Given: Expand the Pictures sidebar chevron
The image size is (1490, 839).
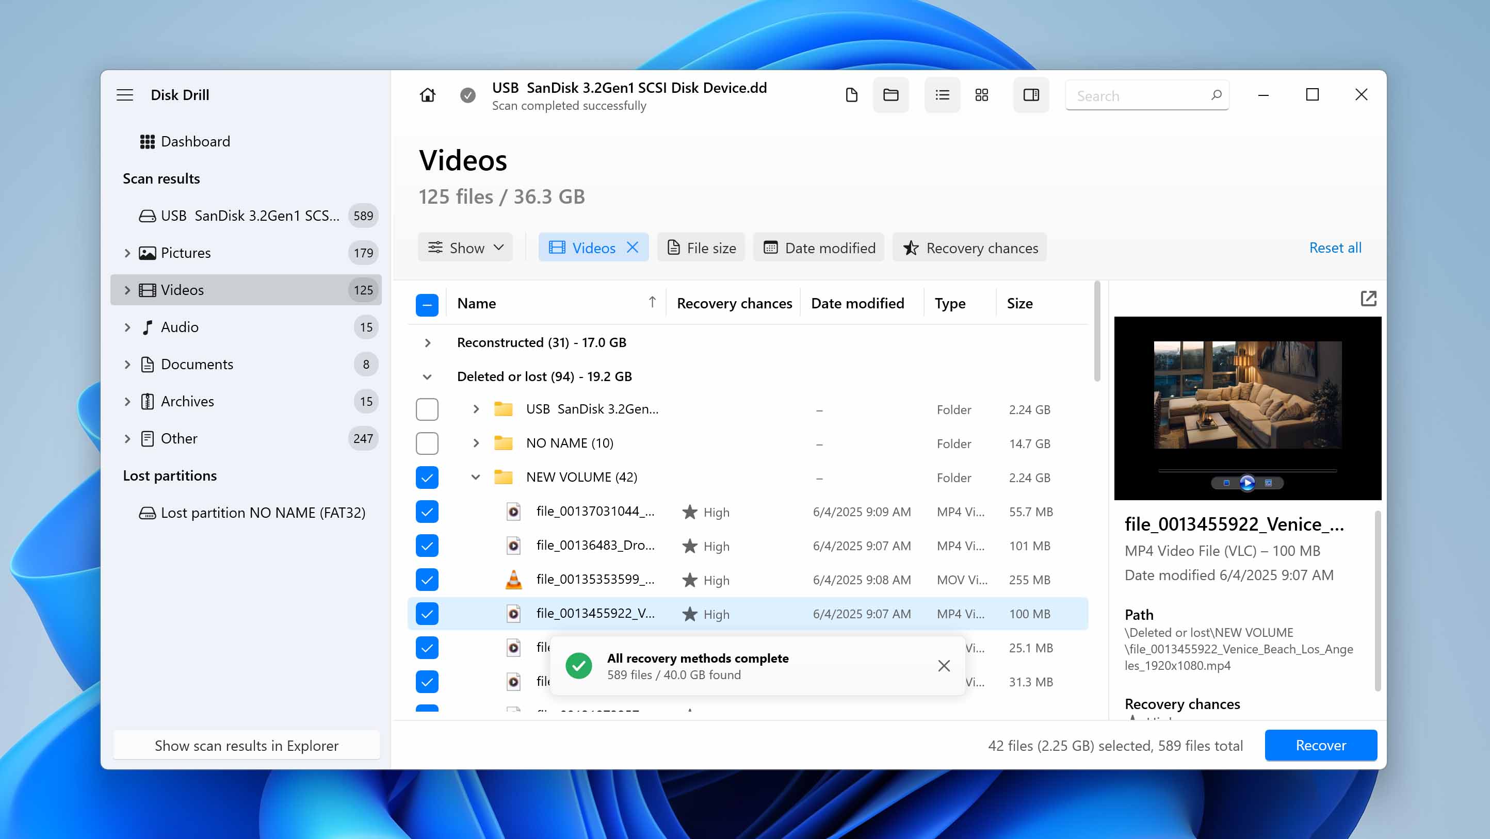Looking at the screenshot, I should [x=127, y=253].
